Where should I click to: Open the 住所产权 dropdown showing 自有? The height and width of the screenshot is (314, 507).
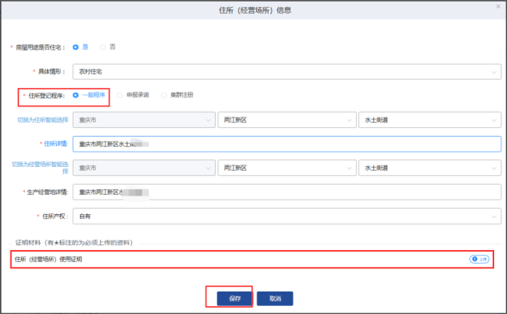point(287,216)
